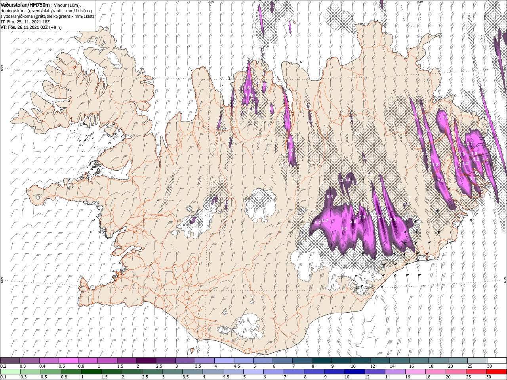Select the deep blue bottom-row swatch at 10
Viewport: 507px width, 380px height.
tap(354, 372)
